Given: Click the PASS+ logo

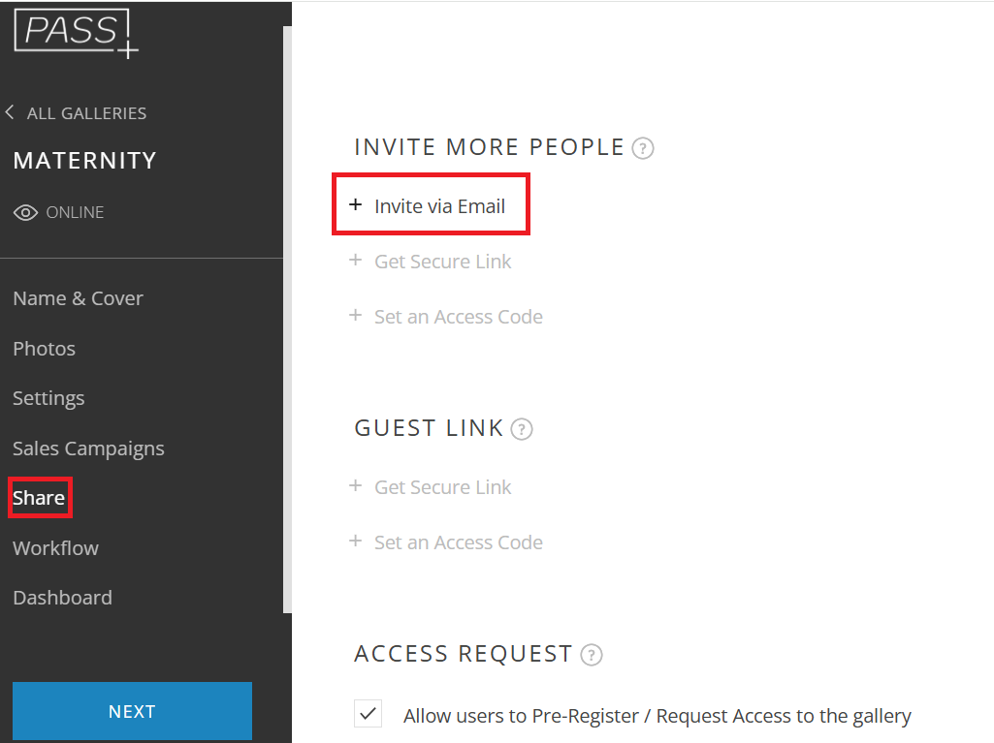Looking at the screenshot, I should coord(76,32).
